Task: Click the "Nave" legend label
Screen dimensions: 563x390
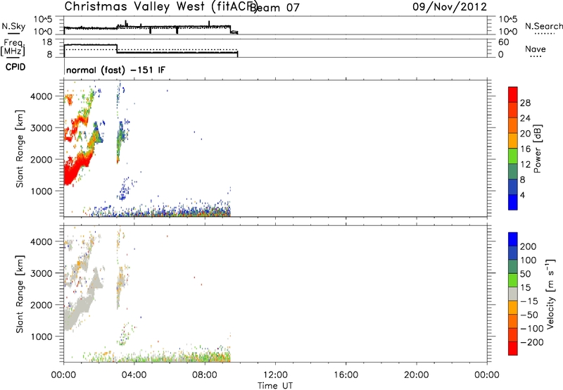Action: point(536,49)
